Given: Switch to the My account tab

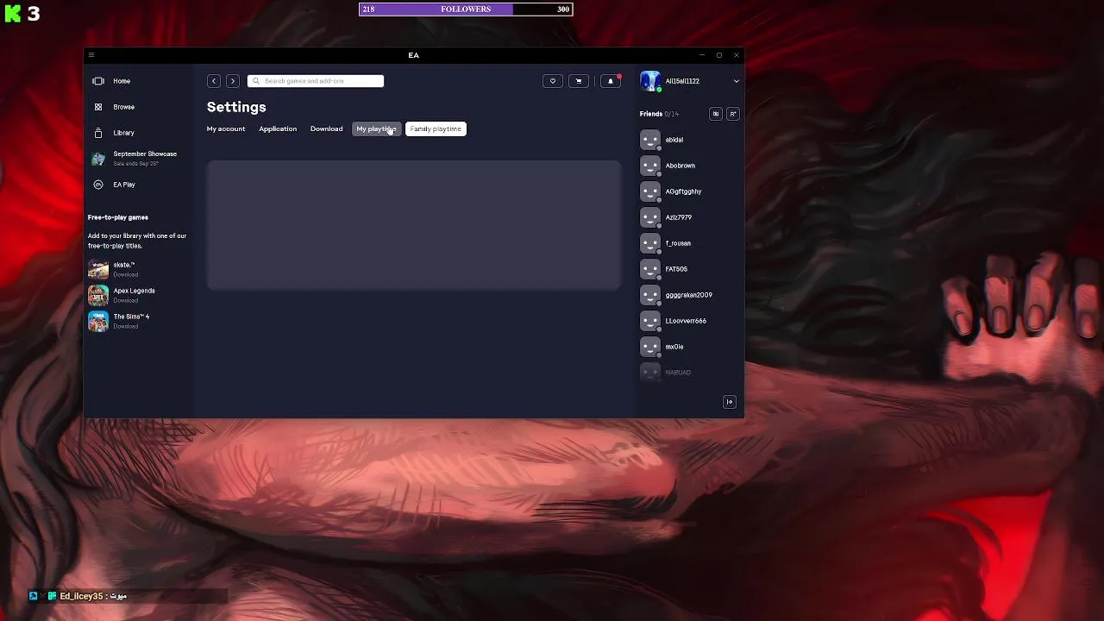Looking at the screenshot, I should coord(226,129).
